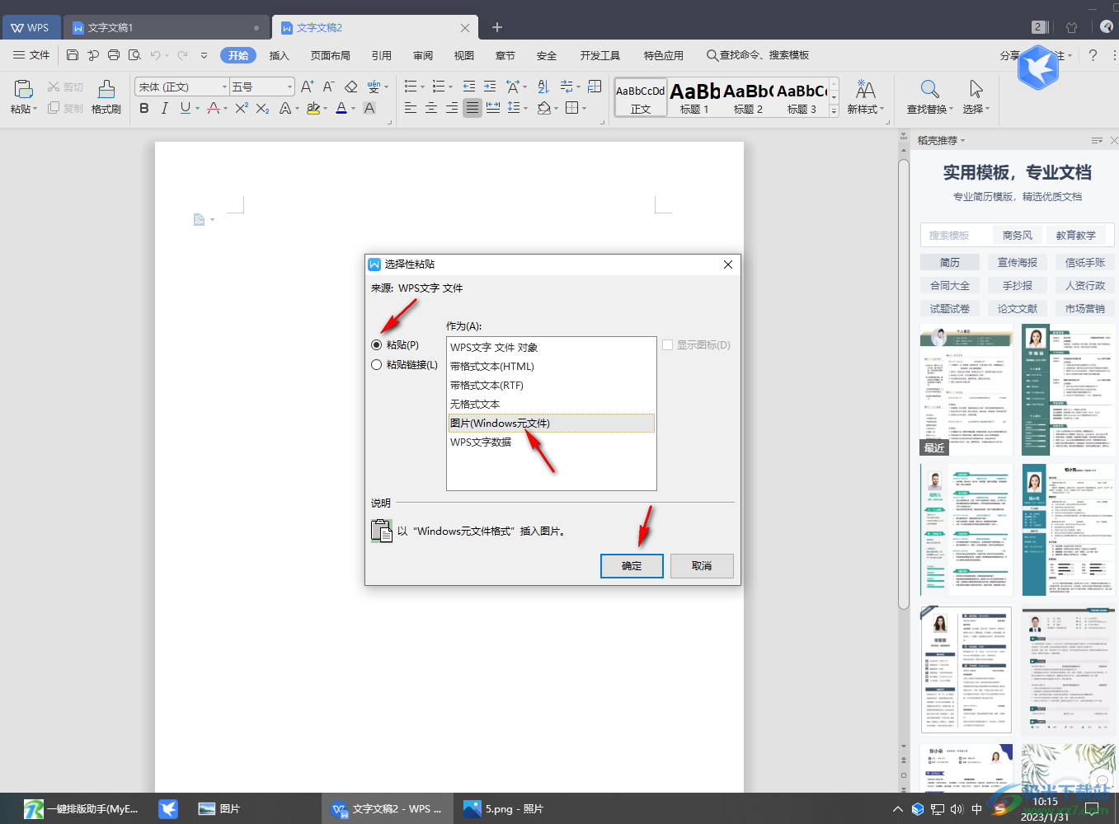Open the first resume template thumbnail labeled 最近
This screenshot has height=824, width=1119.
966,390
